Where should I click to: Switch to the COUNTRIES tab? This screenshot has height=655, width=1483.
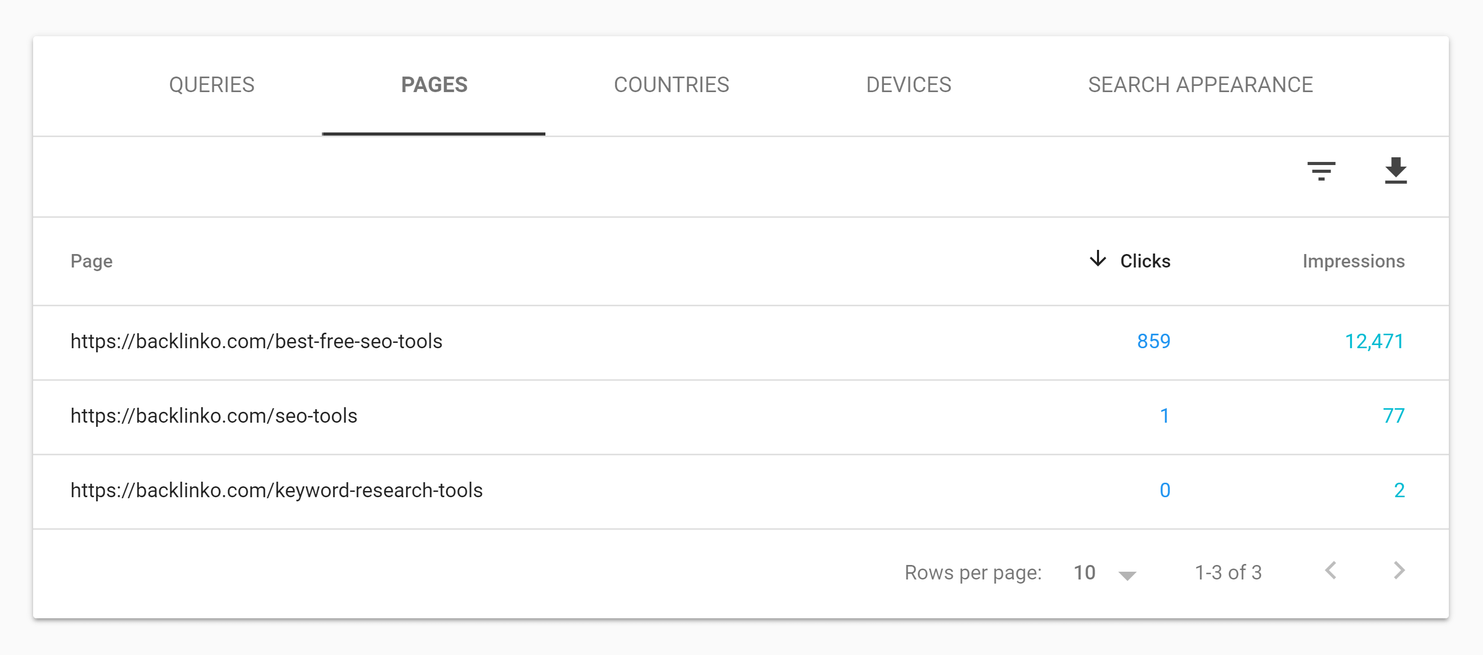(672, 85)
